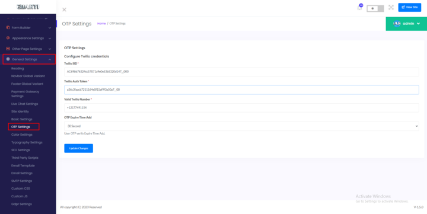Click the Valid Twilio Number field
This screenshot has height=214, width=427.
[241, 108]
